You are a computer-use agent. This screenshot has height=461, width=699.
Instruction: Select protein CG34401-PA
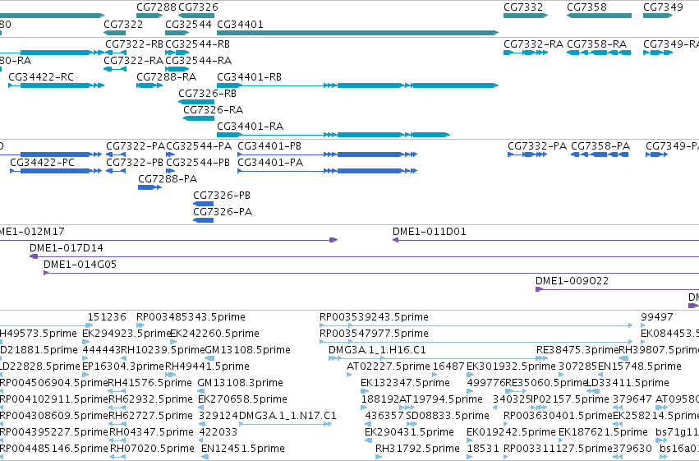click(x=327, y=171)
